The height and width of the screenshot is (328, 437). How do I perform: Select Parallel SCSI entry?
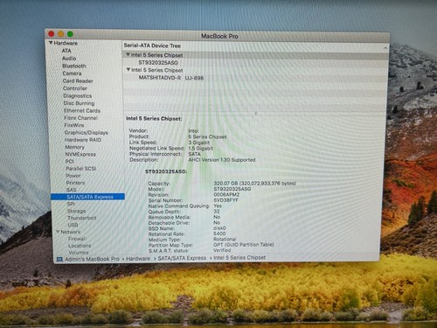(x=81, y=169)
